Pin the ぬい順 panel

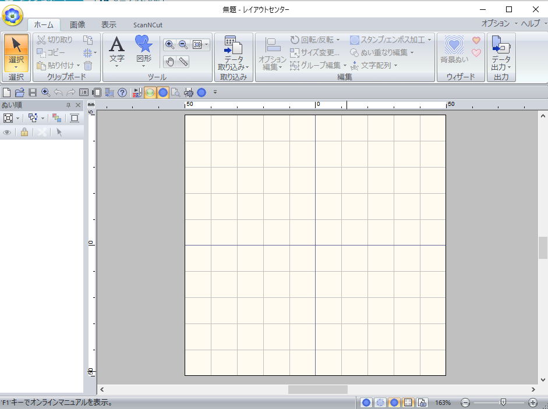pyautogui.click(x=68, y=105)
